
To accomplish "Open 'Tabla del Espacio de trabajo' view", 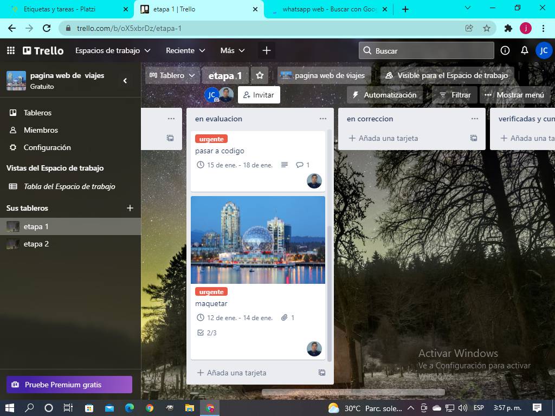I will pyautogui.click(x=71, y=186).
